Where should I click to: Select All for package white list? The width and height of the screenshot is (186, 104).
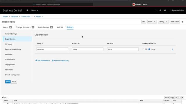coord(143,49)
